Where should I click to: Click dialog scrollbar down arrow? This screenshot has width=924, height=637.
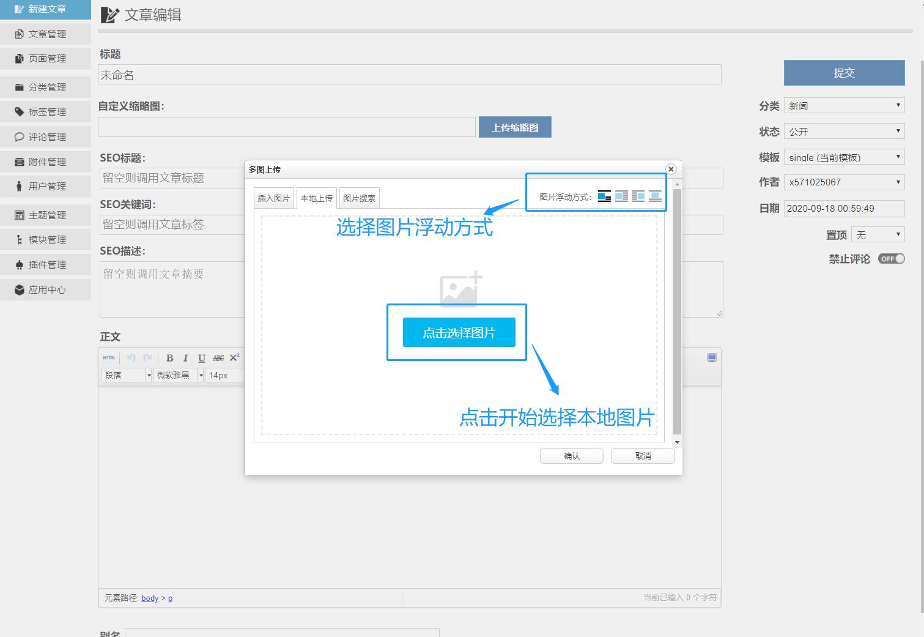pyautogui.click(x=677, y=442)
